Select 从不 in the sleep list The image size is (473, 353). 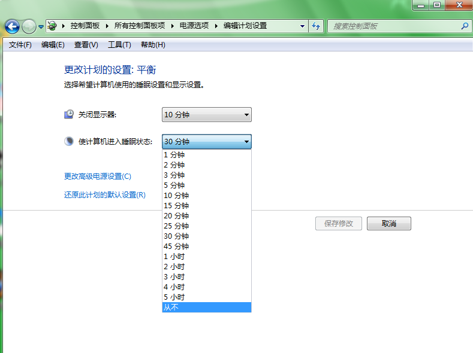click(206, 307)
